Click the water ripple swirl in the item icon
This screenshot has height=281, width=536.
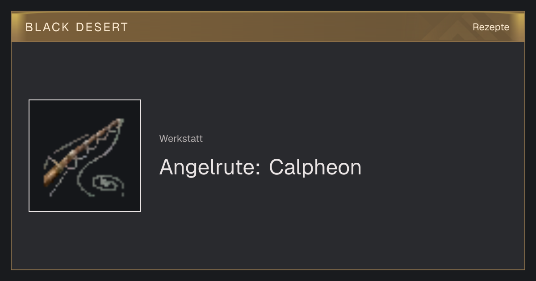pyautogui.click(x=108, y=184)
